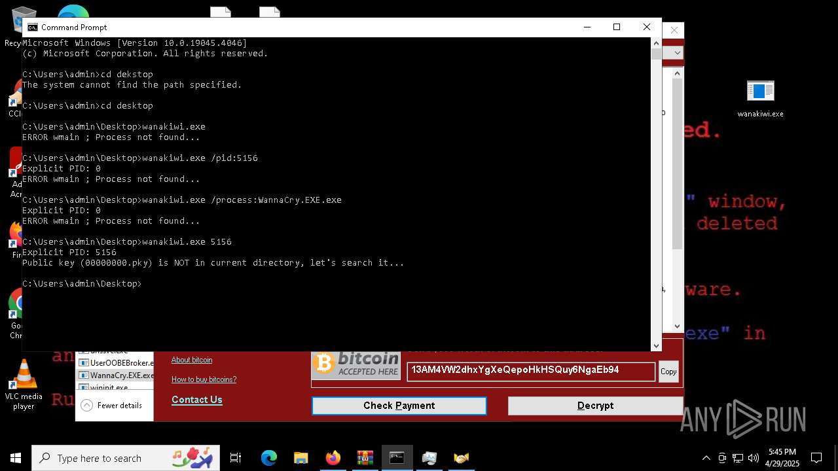Image resolution: width=838 pixels, height=471 pixels.
Task: Collapse Task Manager with Fewer details
Action: pyautogui.click(x=112, y=406)
